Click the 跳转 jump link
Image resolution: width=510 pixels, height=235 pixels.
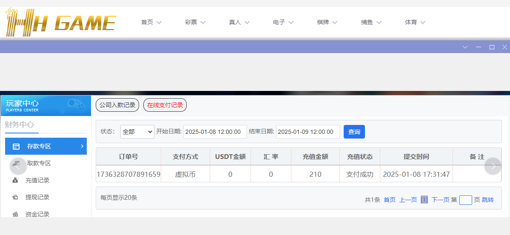coord(488,200)
